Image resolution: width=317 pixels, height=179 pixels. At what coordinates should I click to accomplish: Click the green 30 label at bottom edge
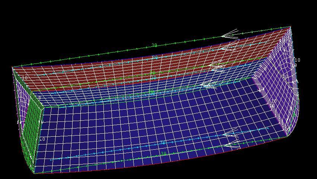tap(163, 154)
